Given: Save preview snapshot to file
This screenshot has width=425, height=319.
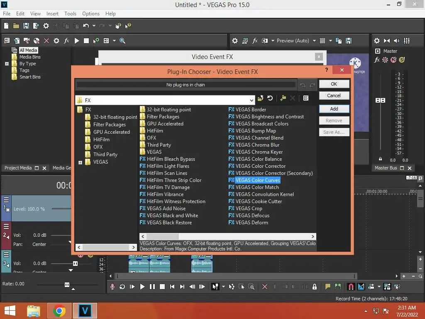Looking at the screenshot, I should click(x=349, y=41).
